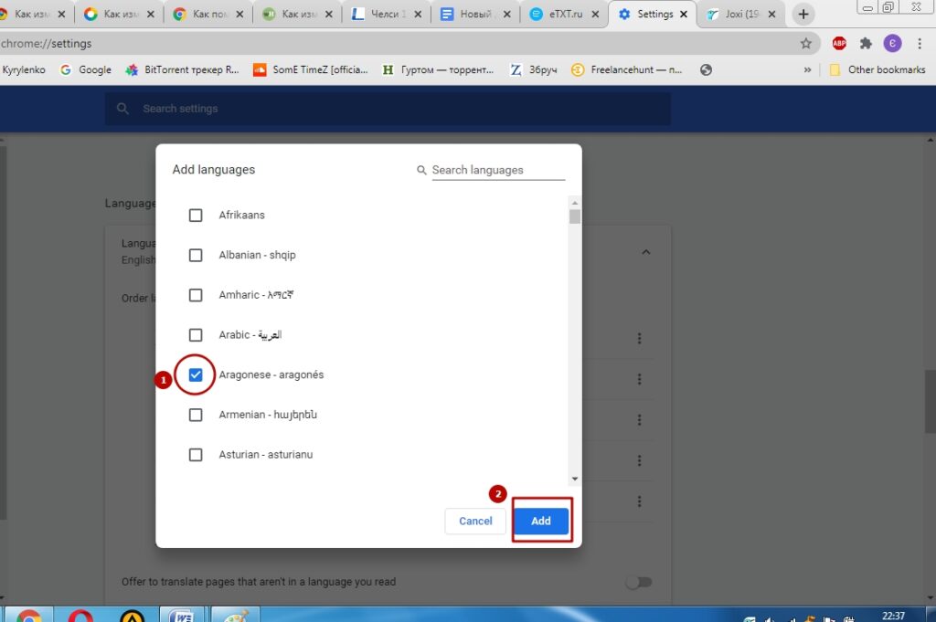The image size is (936, 622).
Task: Click the taskbar clock
Action: 893,616
